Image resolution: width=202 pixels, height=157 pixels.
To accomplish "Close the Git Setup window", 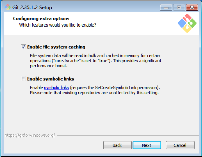I will [192, 7].
